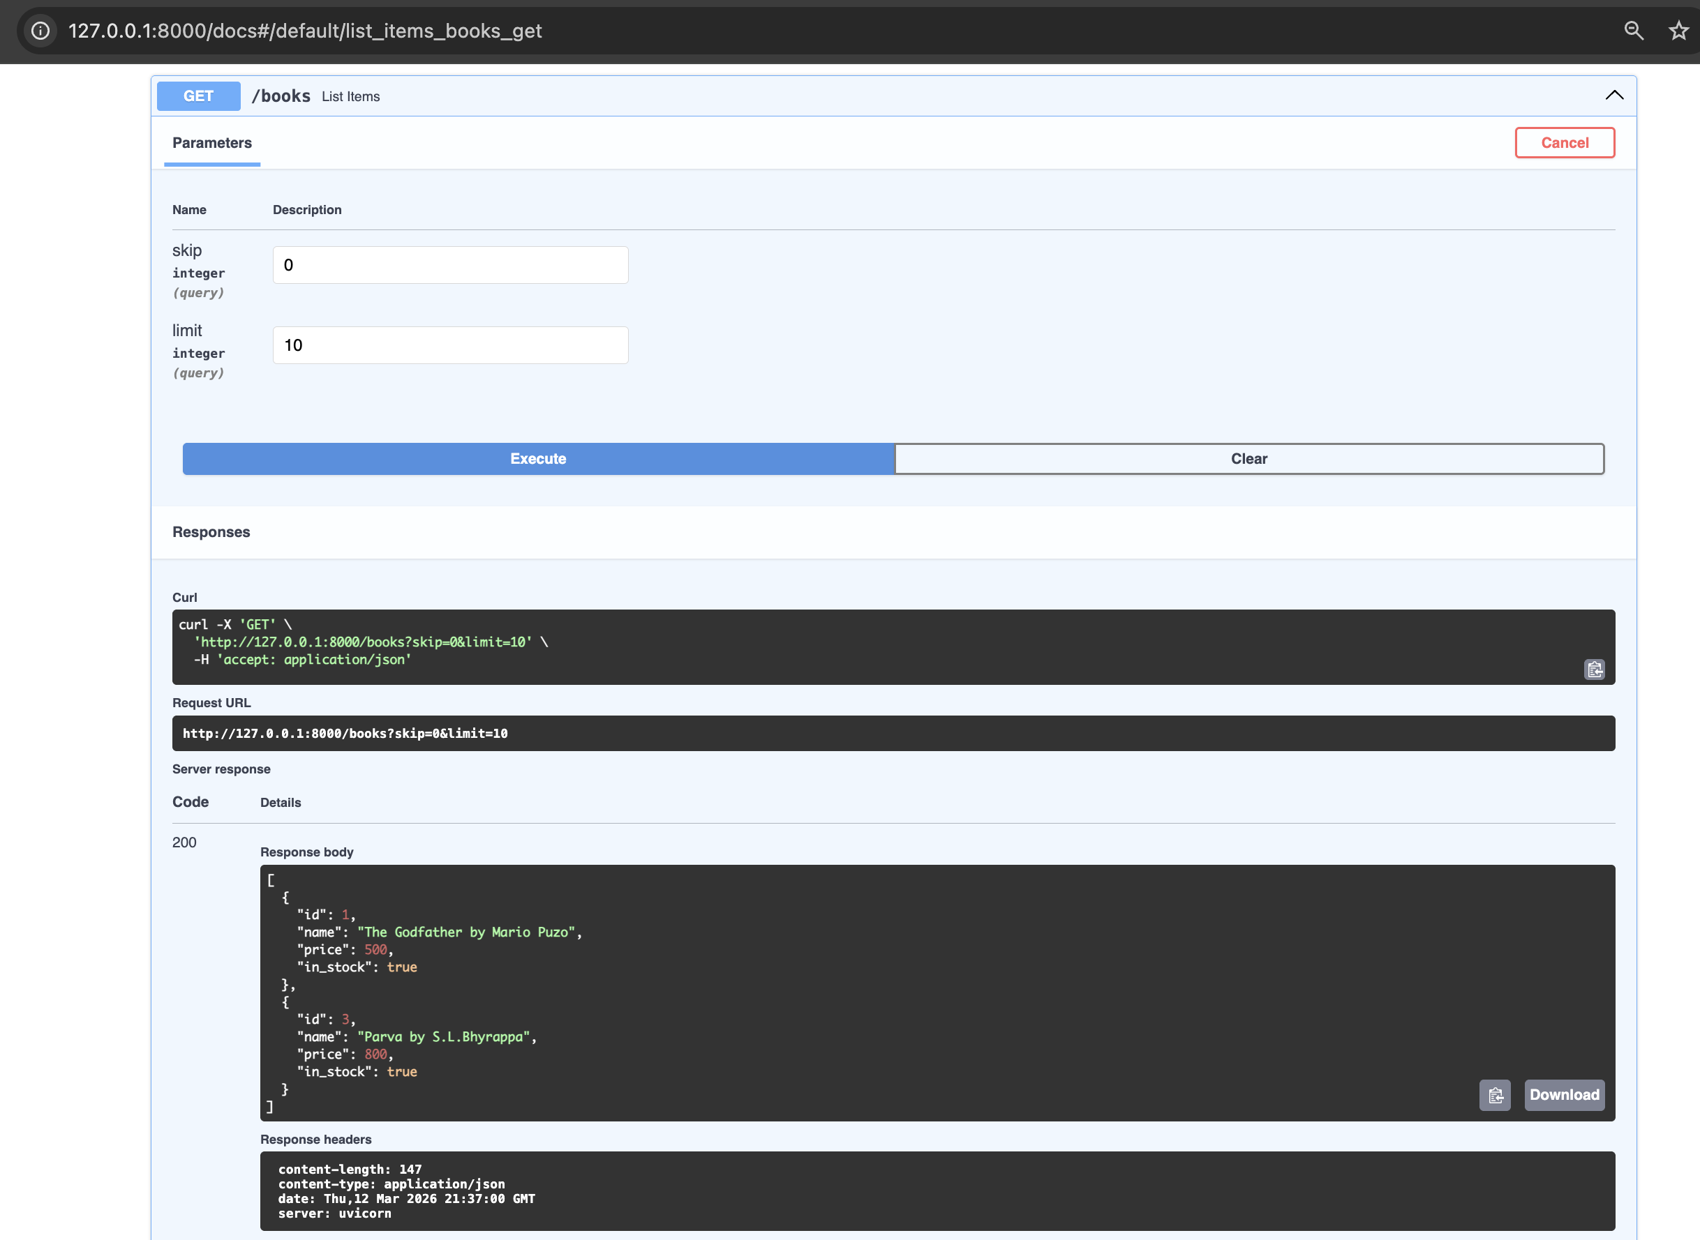
Task: Open the browser search zoom icon
Action: pos(1634,31)
